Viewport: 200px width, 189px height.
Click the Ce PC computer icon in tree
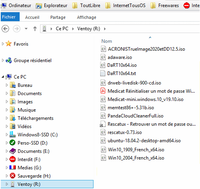pos(9,77)
